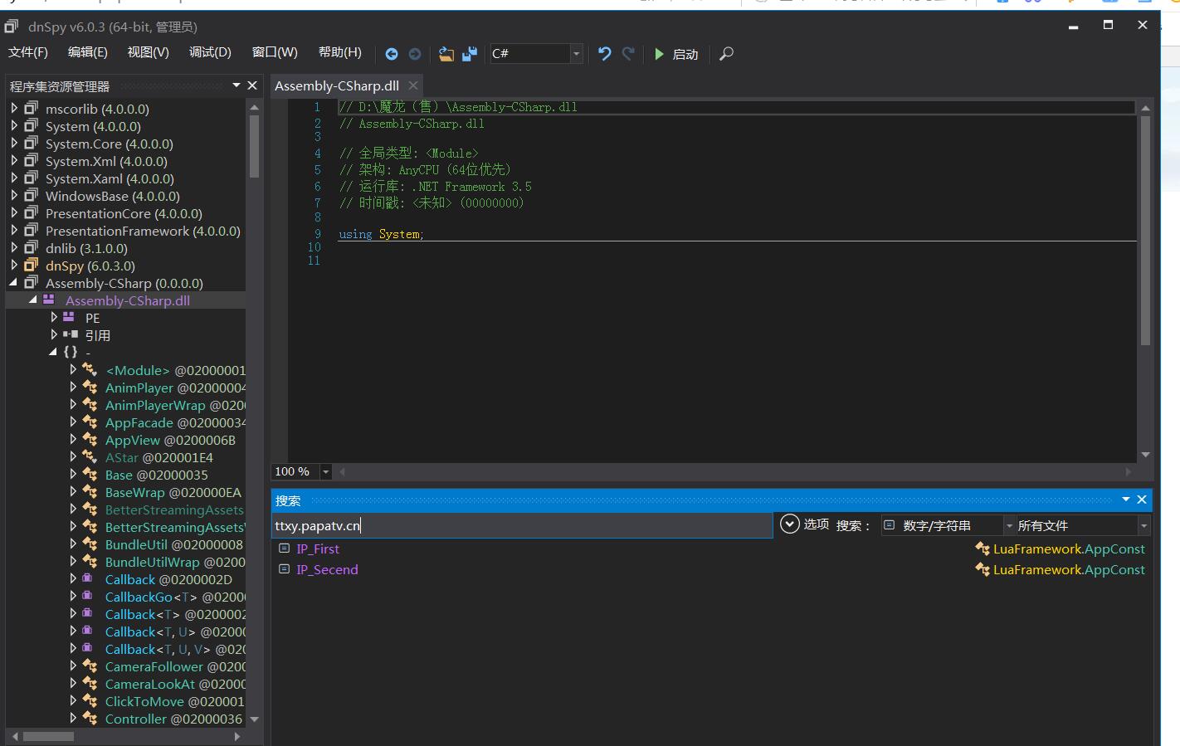Click the undo arrow in toolbar
The height and width of the screenshot is (746, 1180).
[x=604, y=54]
